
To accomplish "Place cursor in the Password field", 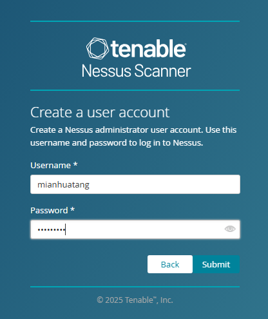I will click(135, 229).
